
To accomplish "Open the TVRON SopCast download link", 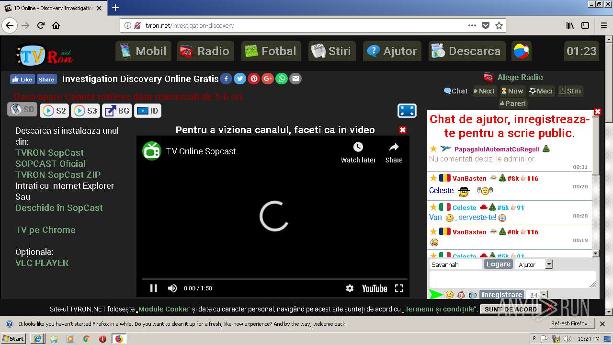I will click(x=49, y=152).
